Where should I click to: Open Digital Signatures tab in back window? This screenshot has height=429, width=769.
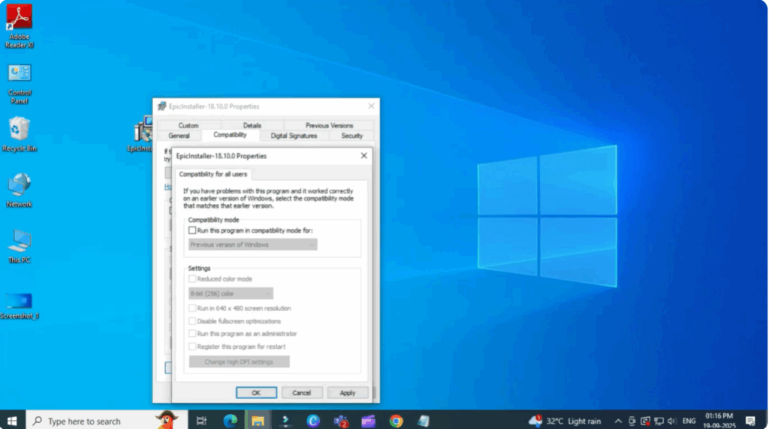tap(294, 136)
